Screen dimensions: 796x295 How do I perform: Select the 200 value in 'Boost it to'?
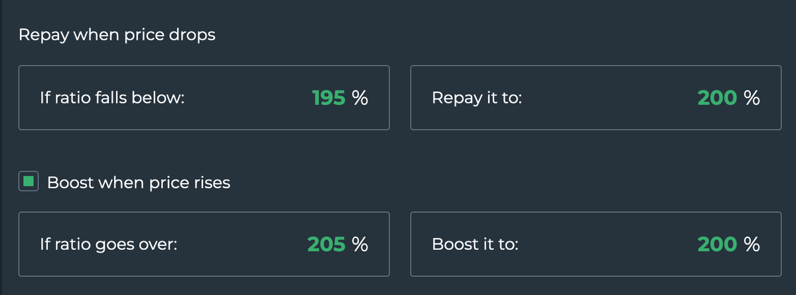[717, 244]
